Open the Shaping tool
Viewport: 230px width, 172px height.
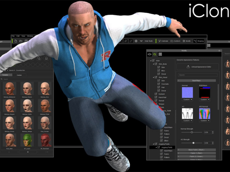(x=199, y=41)
